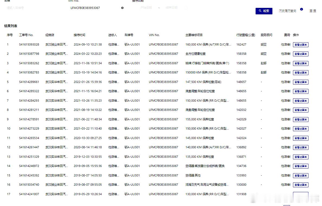Click the repair item 空调器:其他
322x206 pixels.
(x=193, y=175)
